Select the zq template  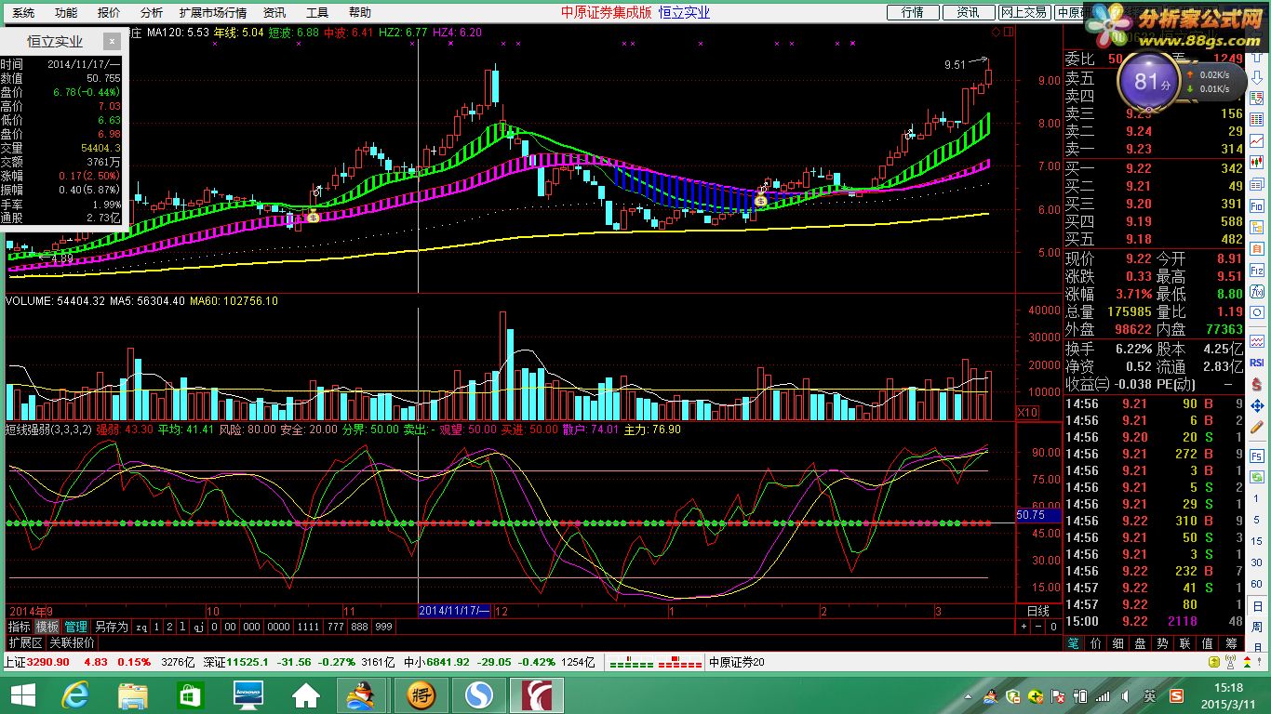pos(141,627)
